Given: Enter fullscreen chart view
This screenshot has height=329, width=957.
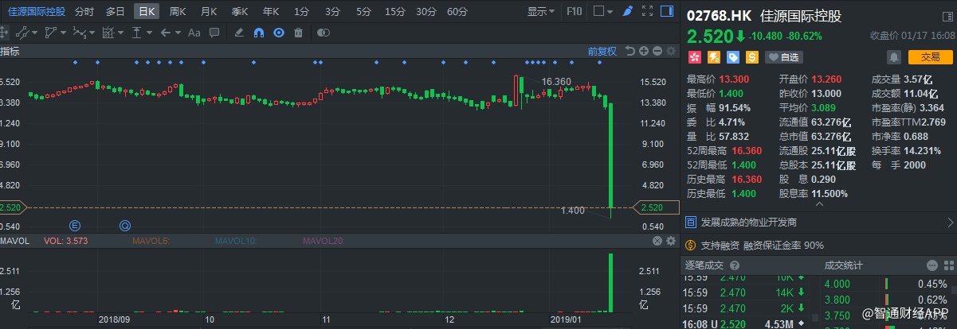Looking at the screenshot, I should click(648, 11).
